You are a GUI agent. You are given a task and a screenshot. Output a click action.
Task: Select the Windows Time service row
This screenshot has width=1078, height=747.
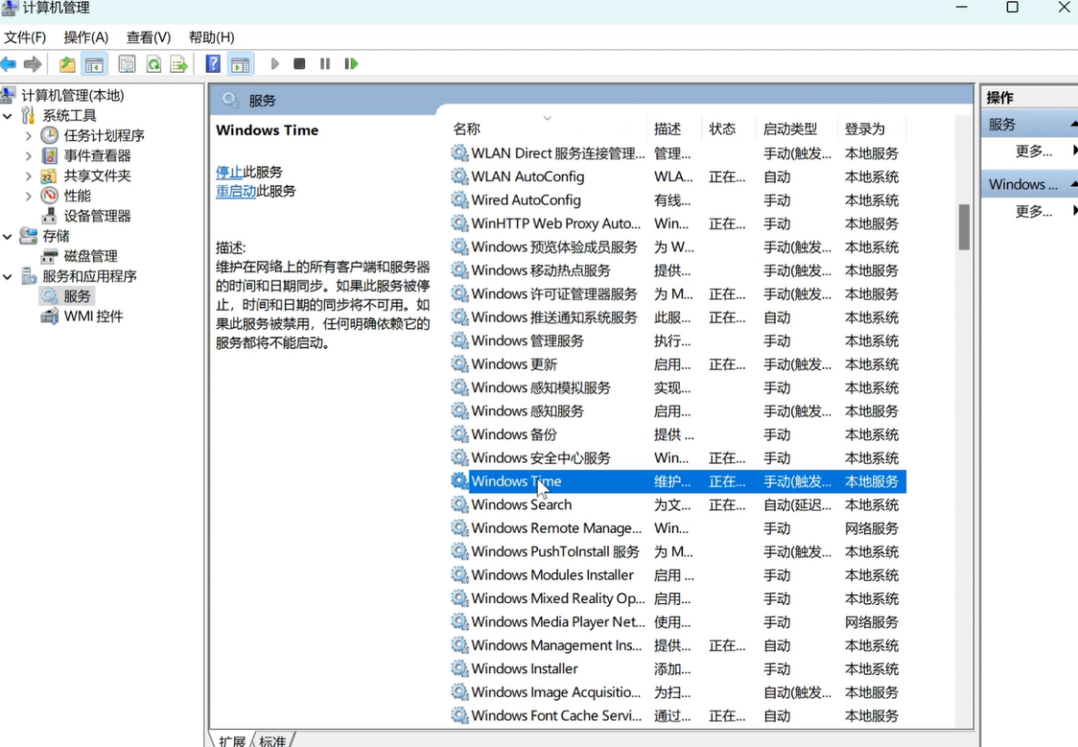click(x=678, y=482)
